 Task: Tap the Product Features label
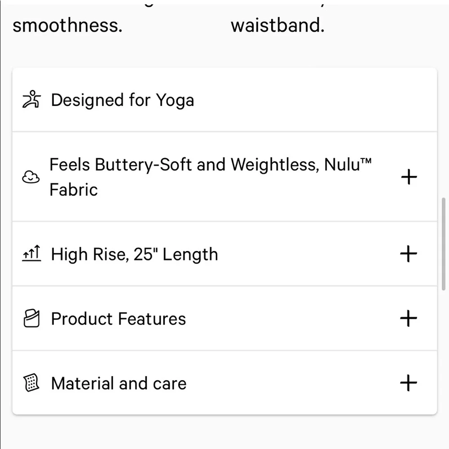coord(118,319)
